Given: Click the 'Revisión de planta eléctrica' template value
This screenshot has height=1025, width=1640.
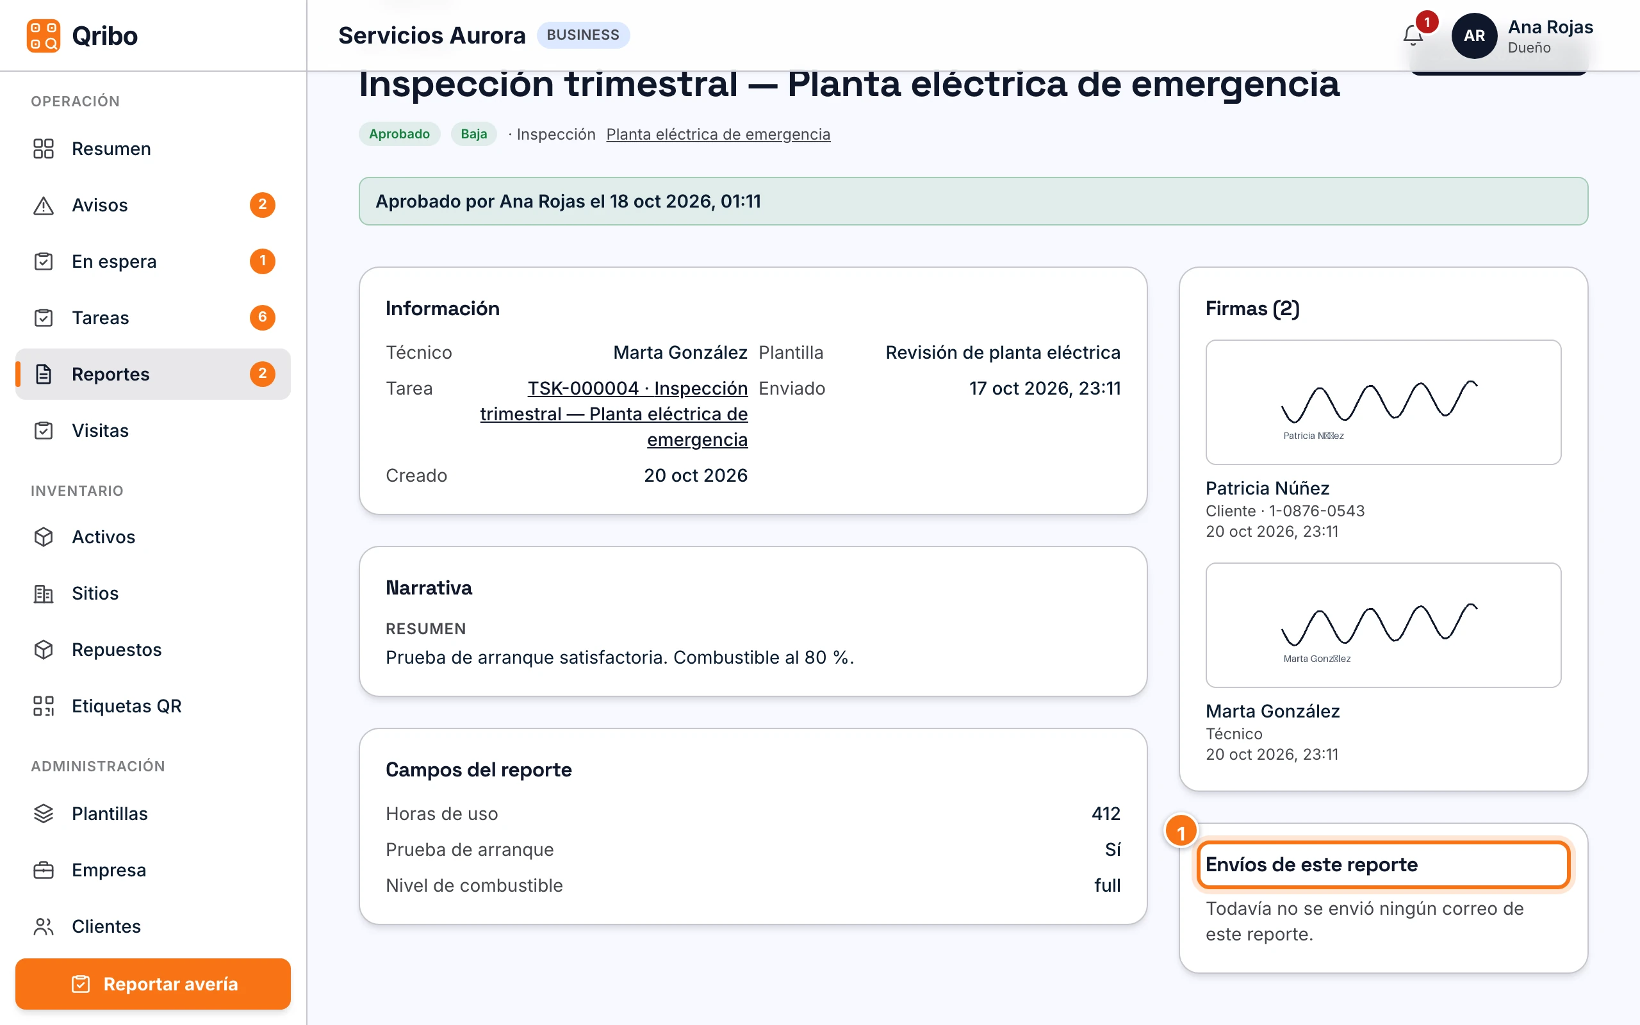Looking at the screenshot, I should 1003,352.
